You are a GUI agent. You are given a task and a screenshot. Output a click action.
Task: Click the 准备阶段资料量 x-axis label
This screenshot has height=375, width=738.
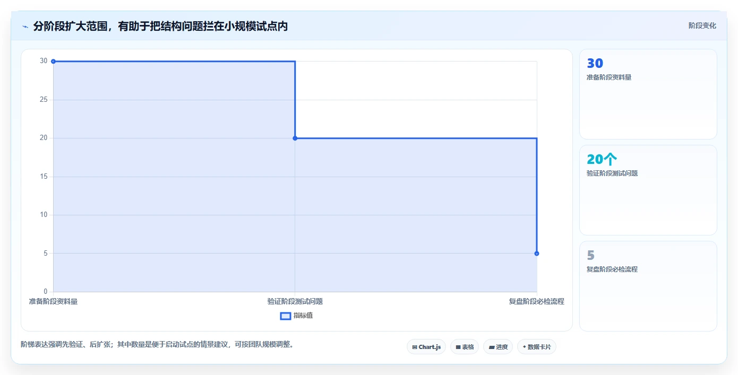(x=53, y=301)
